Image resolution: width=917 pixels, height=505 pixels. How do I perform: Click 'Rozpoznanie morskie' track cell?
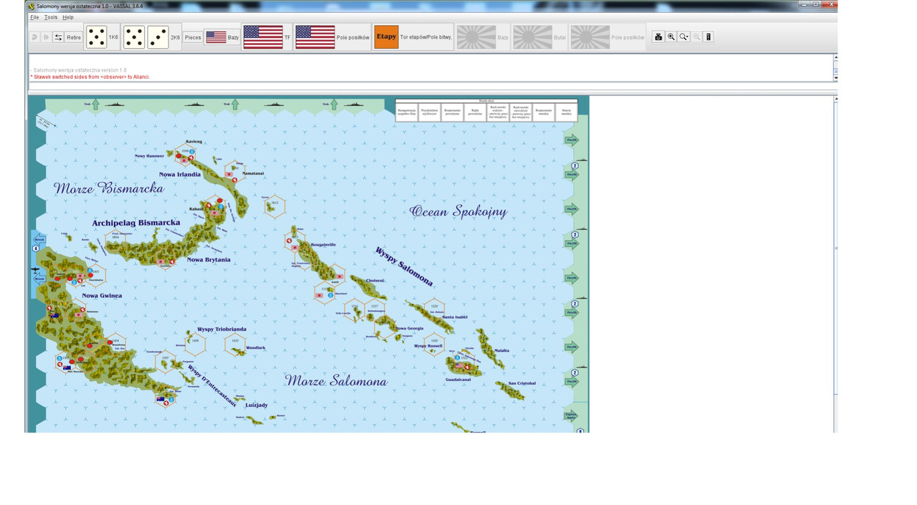tap(544, 111)
